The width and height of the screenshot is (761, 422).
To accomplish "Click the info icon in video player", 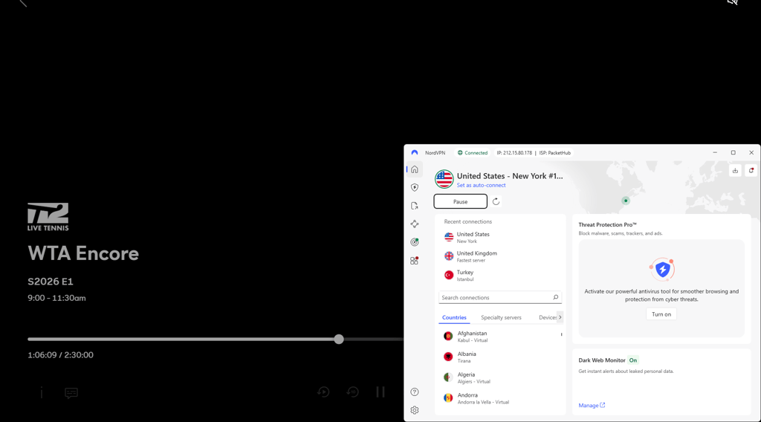I will tap(42, 392).
